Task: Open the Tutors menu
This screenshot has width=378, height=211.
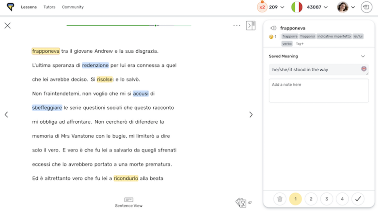Action: coord(49,7)
